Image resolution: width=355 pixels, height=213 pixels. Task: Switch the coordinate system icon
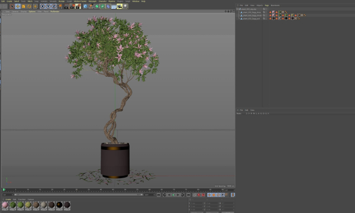tap(60, 6)
